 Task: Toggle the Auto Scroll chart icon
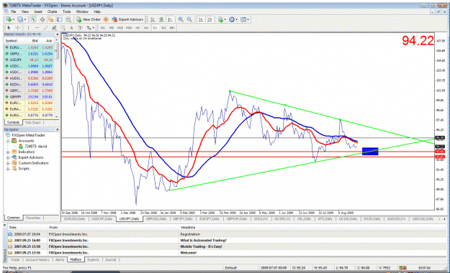pyautogui.click(x=201, y=19)
